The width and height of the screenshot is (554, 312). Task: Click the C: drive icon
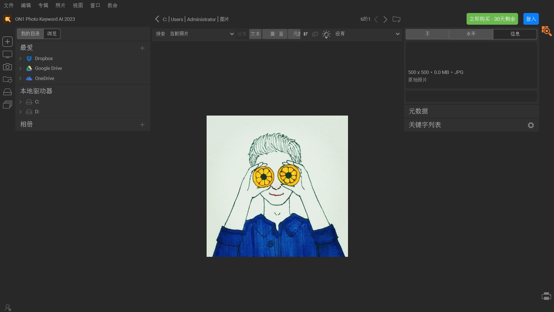coord(29,102)
